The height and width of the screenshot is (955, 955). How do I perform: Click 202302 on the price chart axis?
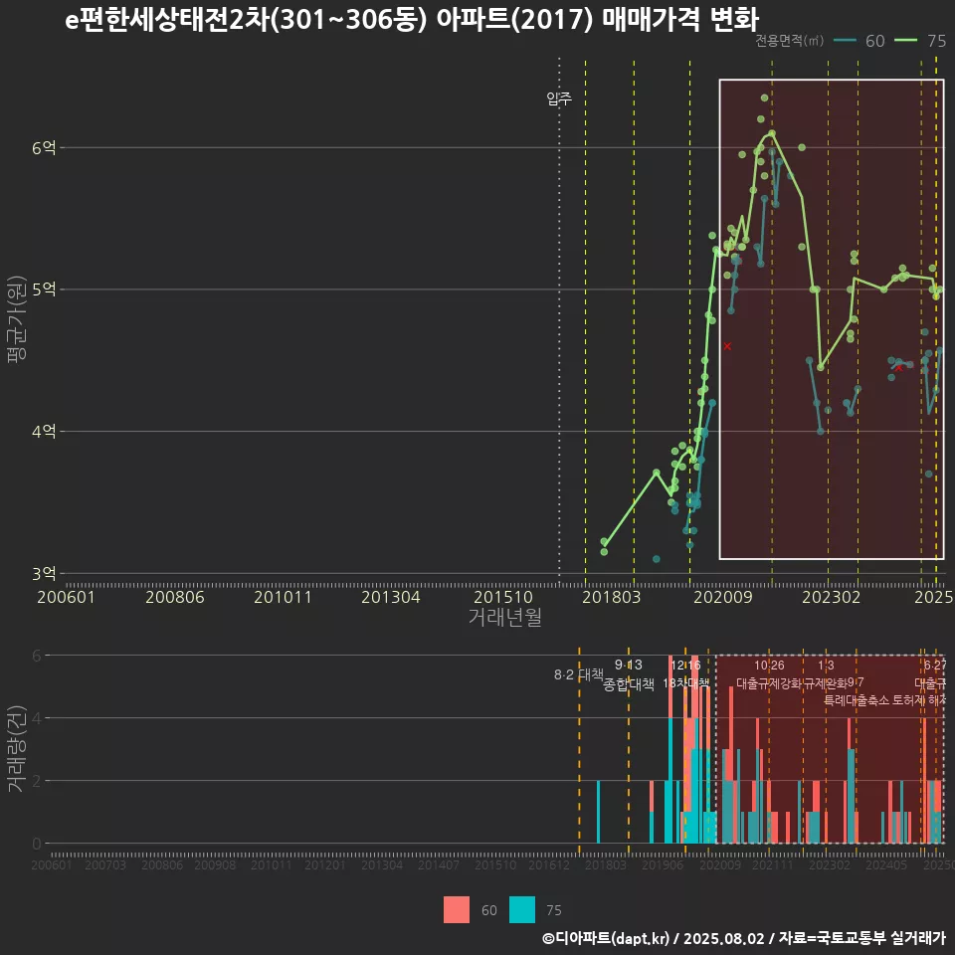pos(832,597)
